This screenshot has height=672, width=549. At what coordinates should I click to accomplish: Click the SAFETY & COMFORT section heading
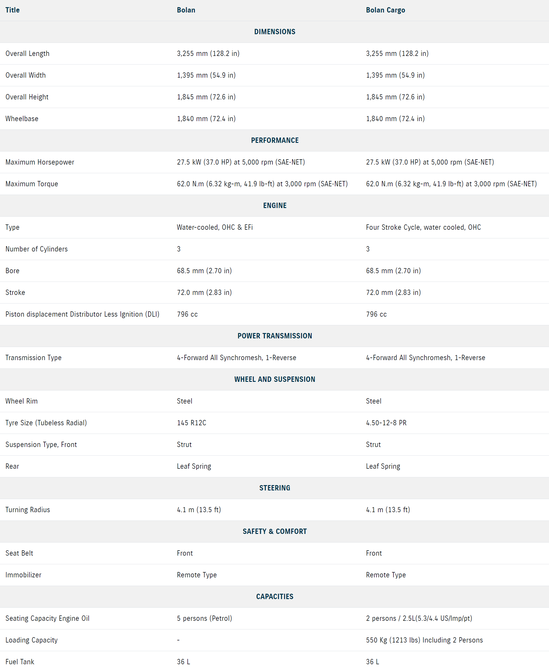click(x=274, y=532)
